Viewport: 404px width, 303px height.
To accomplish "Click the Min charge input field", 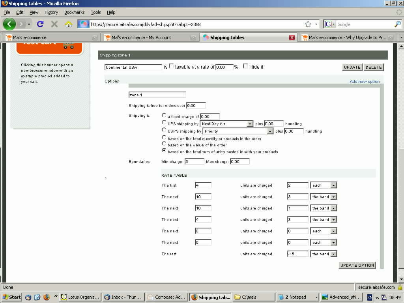I will pos(195,161).
